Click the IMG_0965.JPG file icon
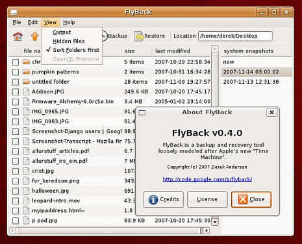This screenshot has height=244, width=302. pos(26,112)
